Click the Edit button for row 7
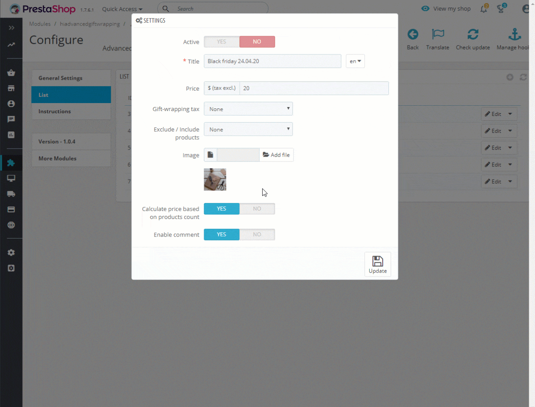 click(493, 181)
